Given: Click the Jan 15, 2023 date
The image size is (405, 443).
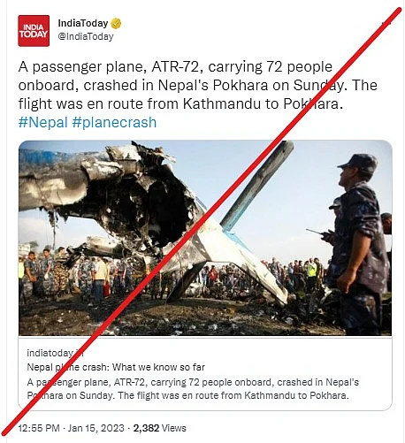Looking at the screenshot, I should click(96, 428).
